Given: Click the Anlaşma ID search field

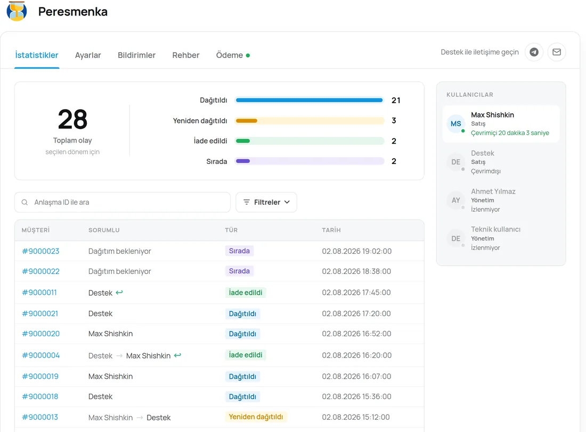Looking at the screenshot, I should [122, 202].
